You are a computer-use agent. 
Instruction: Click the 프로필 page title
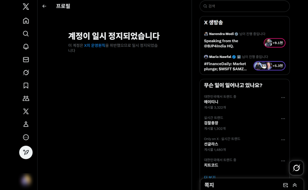pos(63,6)
